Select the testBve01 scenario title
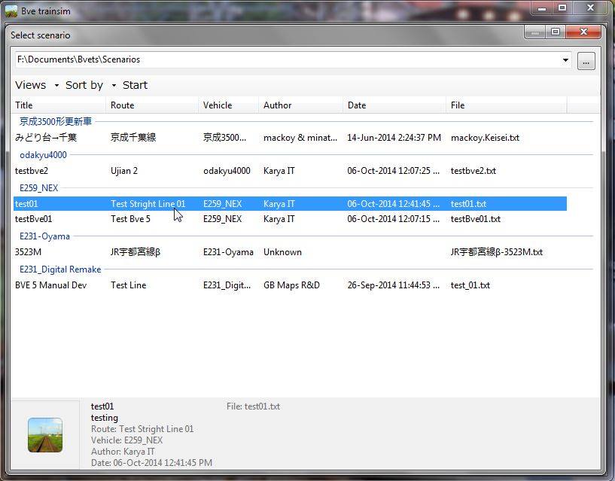Viewport: 615px width, 481px height. pyautogui.click(x=33, y=219)
